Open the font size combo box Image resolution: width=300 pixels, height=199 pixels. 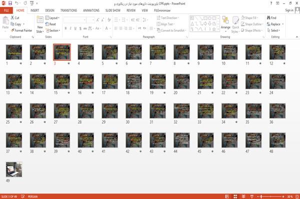(90, 20)
